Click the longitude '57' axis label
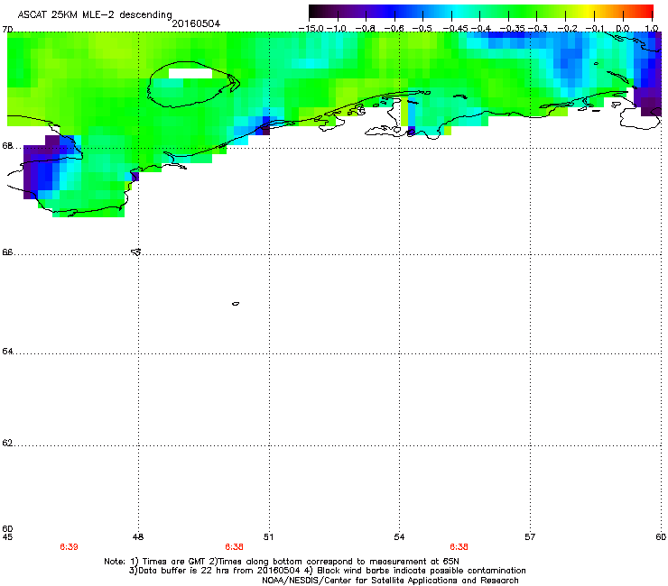 point(530,537)
